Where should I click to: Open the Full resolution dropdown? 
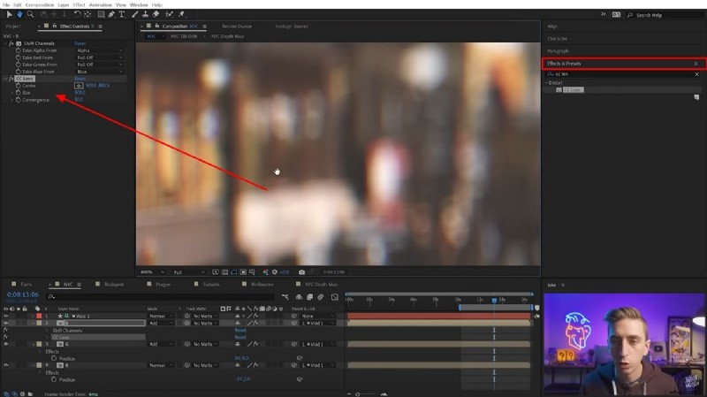189,272
